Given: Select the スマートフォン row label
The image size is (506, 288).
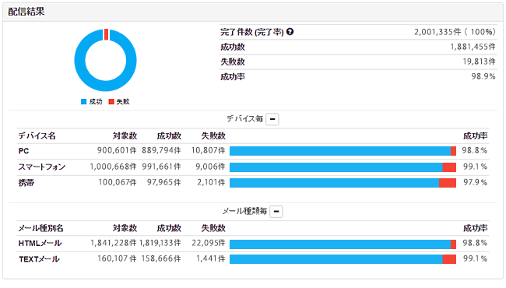Looking at the screenshot, I should click(x=41, y=167).
